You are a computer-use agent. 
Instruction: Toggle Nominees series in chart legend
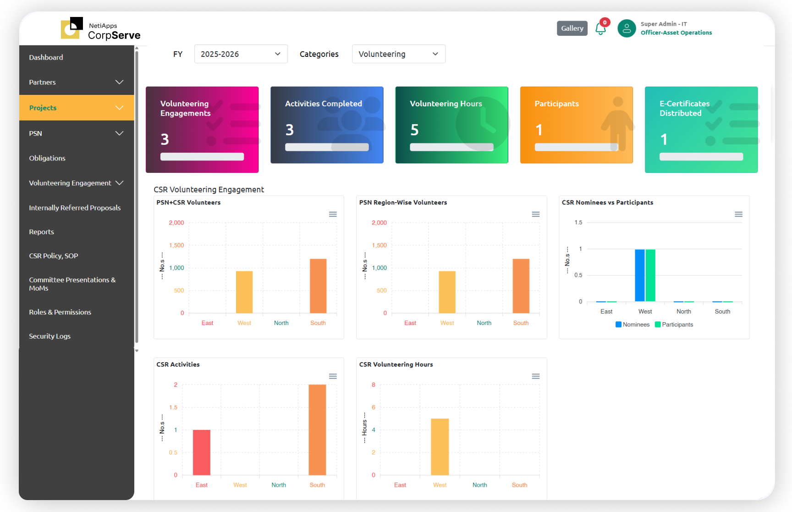point(632,325)
